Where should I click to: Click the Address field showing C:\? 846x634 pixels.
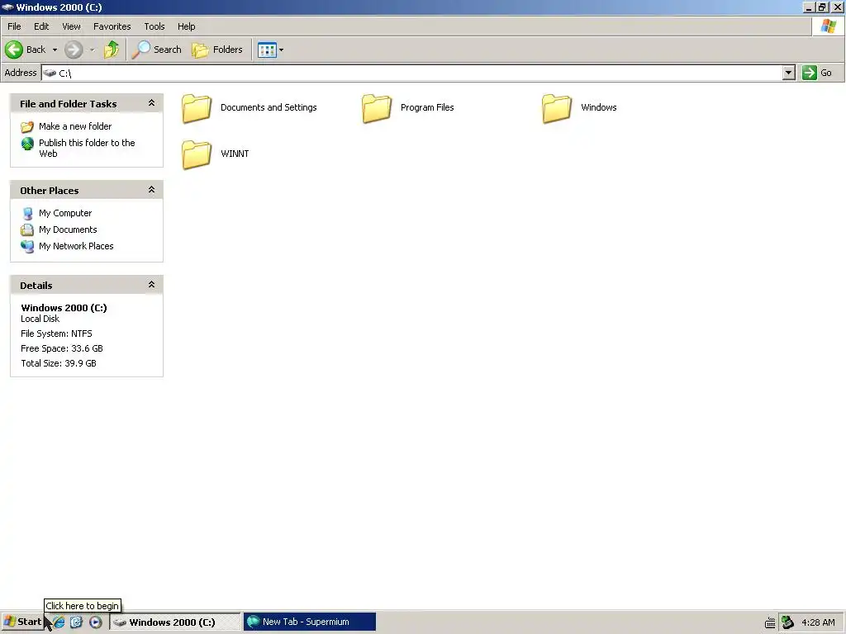coord(412,73)
